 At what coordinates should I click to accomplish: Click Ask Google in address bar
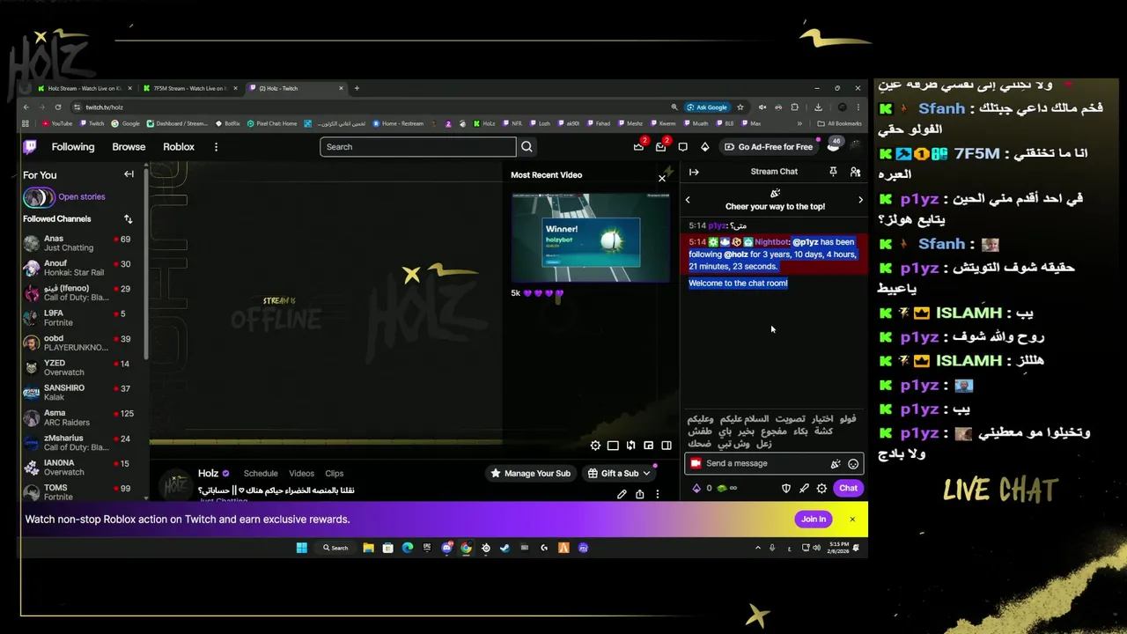(x=707, y=107)
